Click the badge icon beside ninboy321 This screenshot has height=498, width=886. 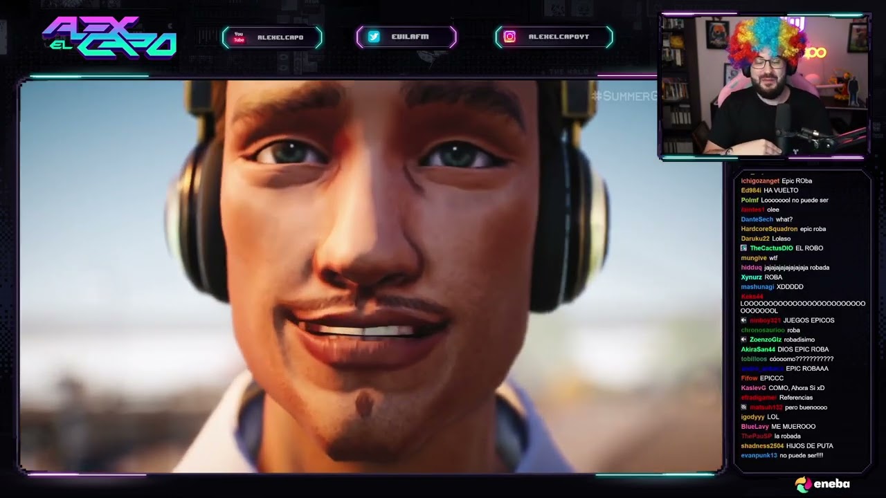(744, 320)
